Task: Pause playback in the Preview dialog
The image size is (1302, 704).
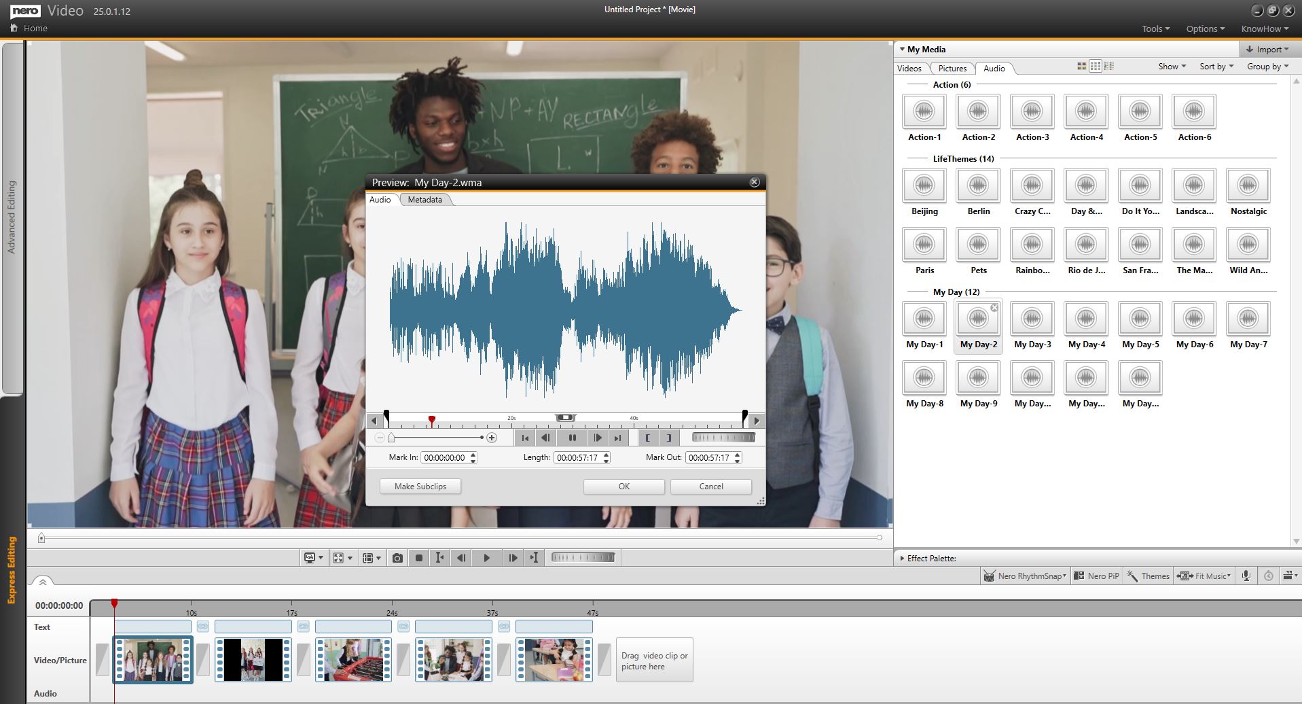Action: 573,438
